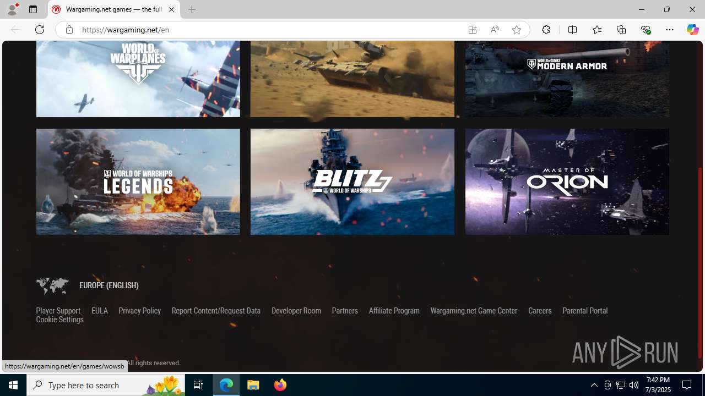Open Cookie Settings link

59,320
